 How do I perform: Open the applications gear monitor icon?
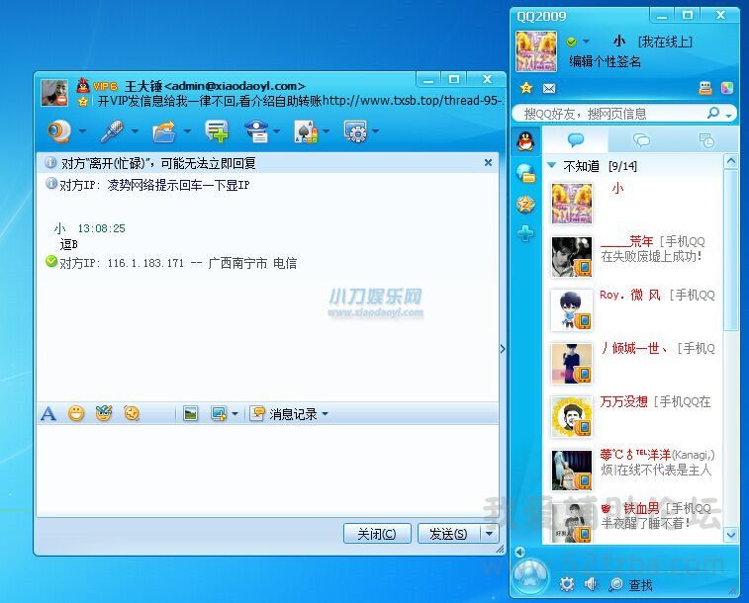[355, 130]
